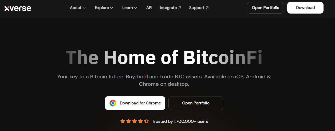Click the Chrome logo icon
This screenshot has height=131, width=335.
(x=113, y=103)
